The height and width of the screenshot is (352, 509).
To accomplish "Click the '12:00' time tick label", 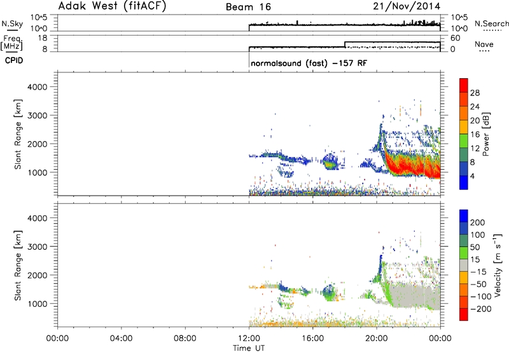I will coord(249,339).
